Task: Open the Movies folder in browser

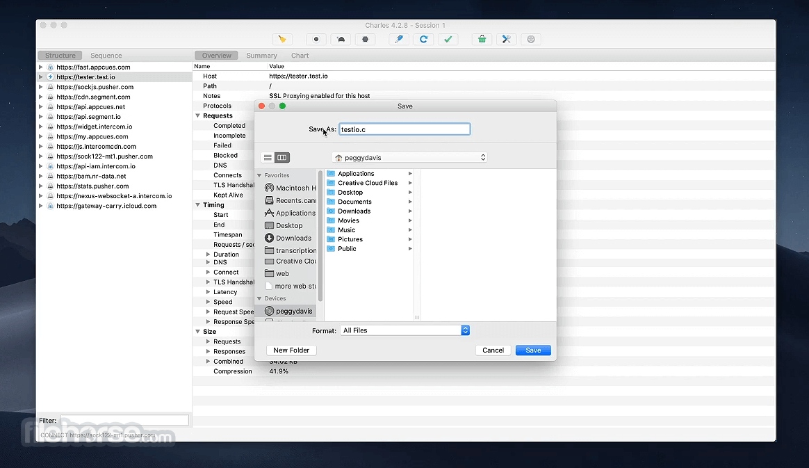Action: 348,220
